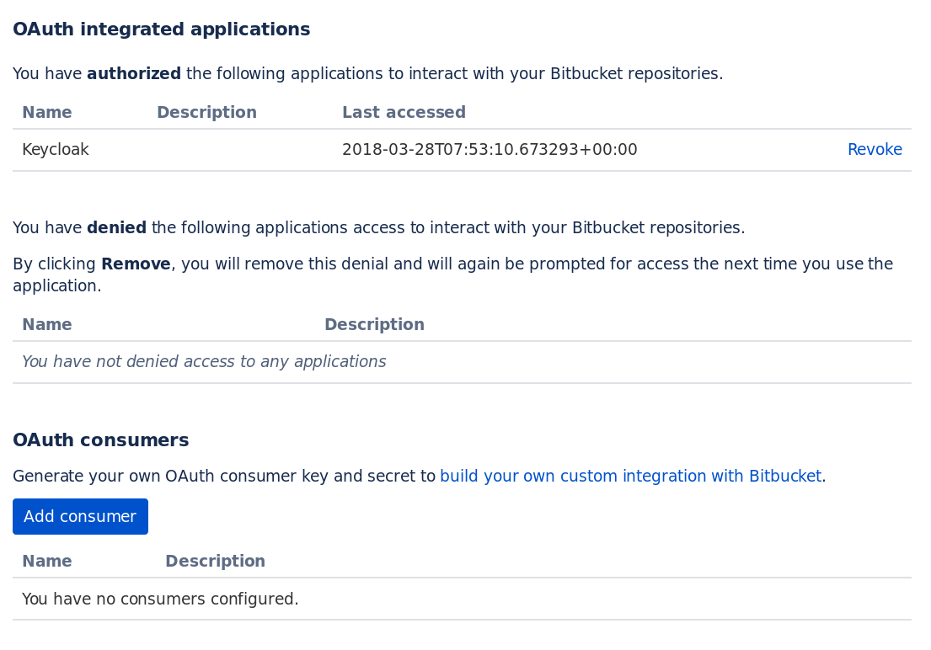This screenshot has width=931, height=650.
Task: Click the bolded word Remove in the explanation
Action: pos(136,264)
